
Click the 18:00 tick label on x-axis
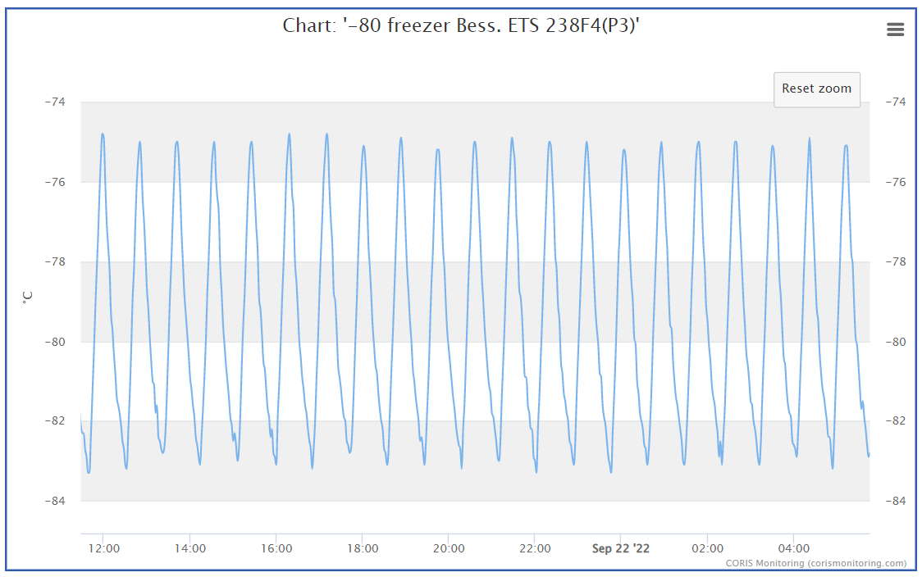[364, 548]
